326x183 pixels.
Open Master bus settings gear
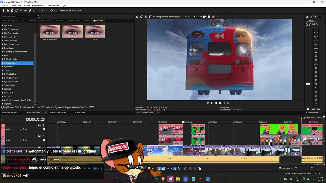[x=307, y=17]
